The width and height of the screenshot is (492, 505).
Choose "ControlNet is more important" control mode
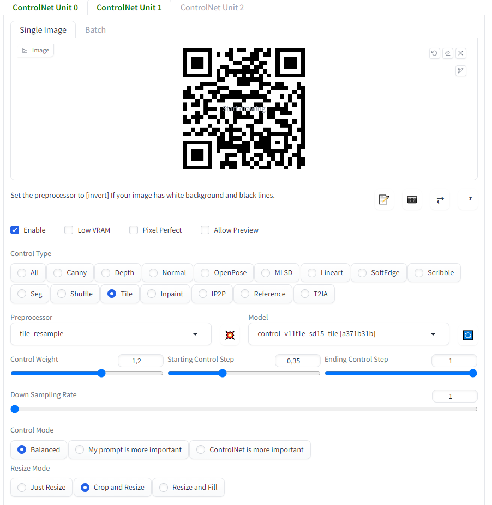click(250, 450)
